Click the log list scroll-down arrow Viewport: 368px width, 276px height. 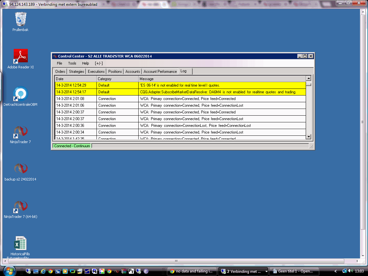tap(309, 137)
